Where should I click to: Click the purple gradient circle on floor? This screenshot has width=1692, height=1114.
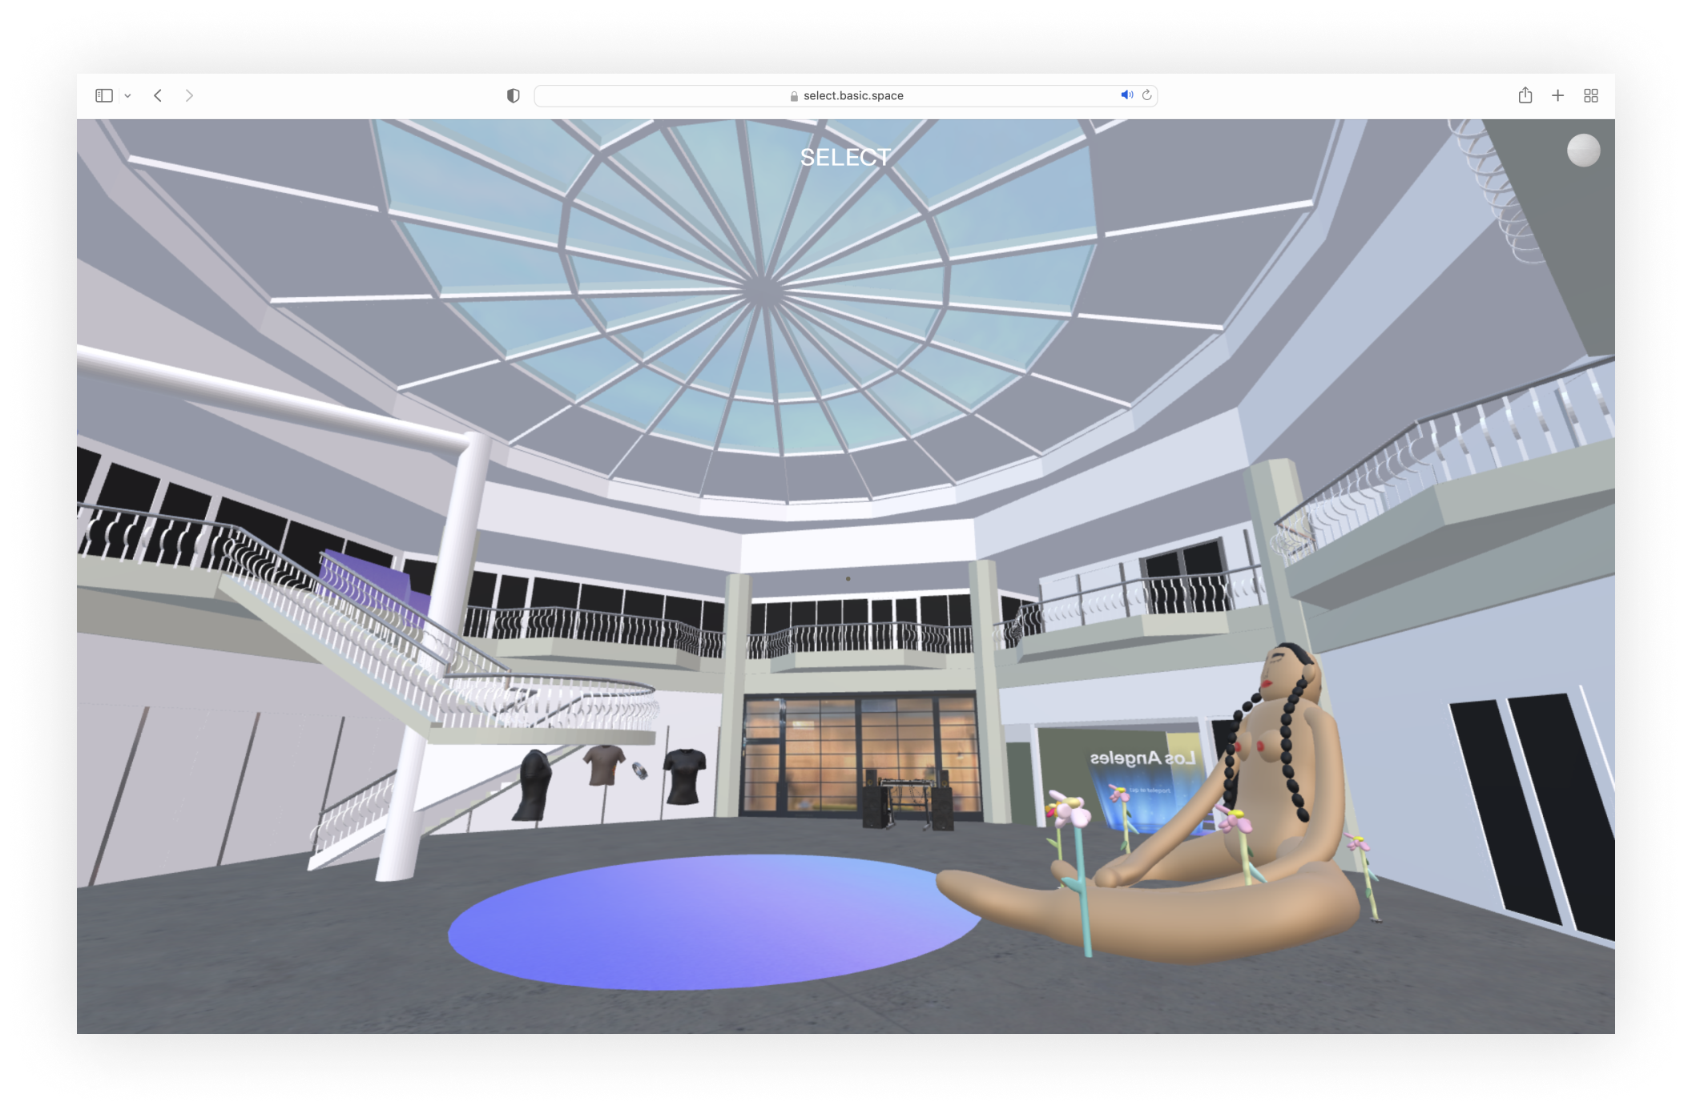tap(713, 921)
